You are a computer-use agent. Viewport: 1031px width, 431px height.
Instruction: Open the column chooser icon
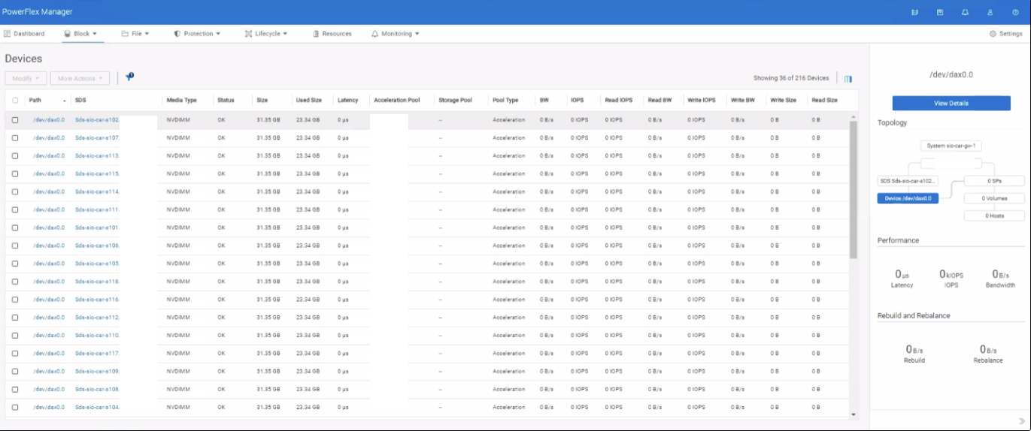pos(848,78)
